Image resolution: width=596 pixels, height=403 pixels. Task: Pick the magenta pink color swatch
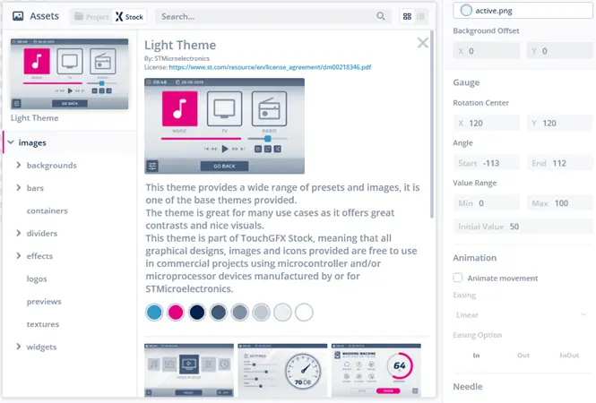pos(176,312)
